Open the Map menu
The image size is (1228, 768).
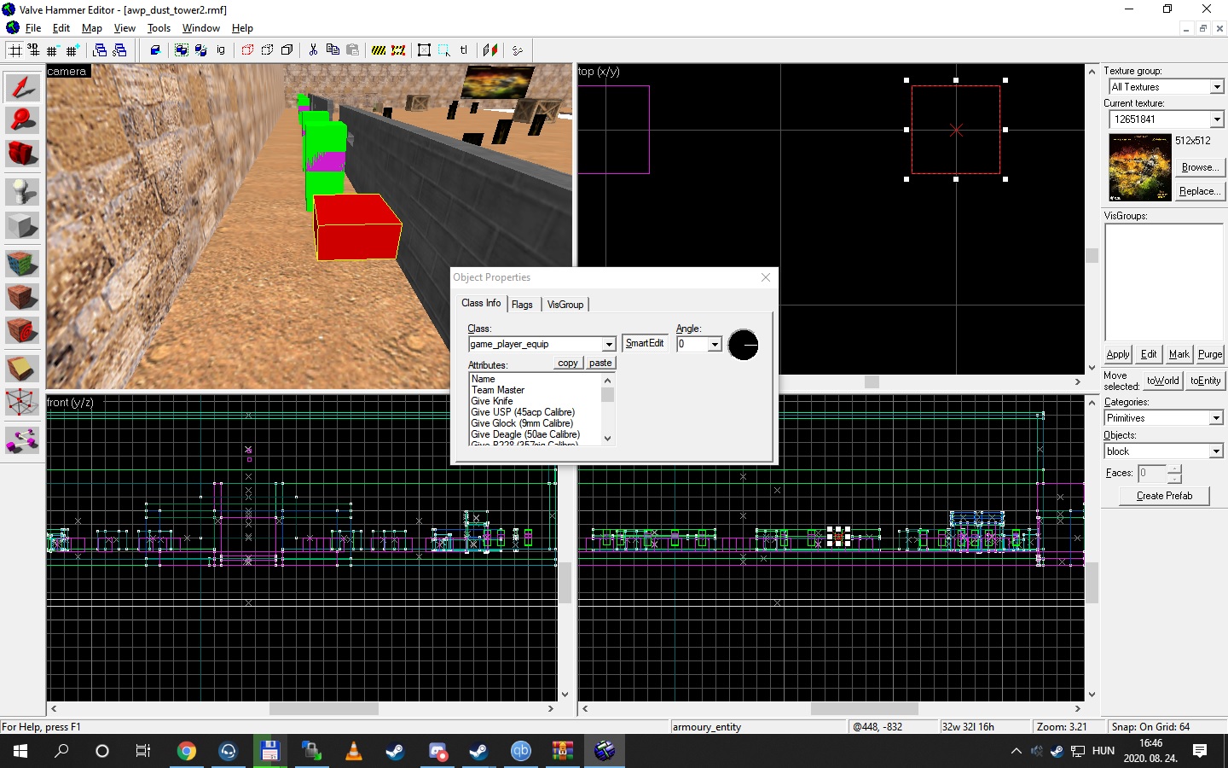(92, 28)
